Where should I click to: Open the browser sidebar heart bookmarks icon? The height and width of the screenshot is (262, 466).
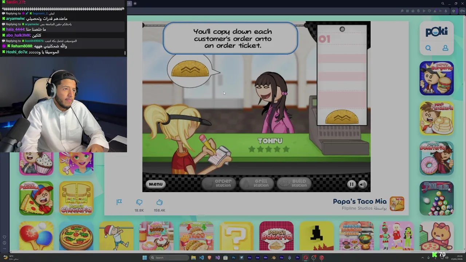(4, 237)
